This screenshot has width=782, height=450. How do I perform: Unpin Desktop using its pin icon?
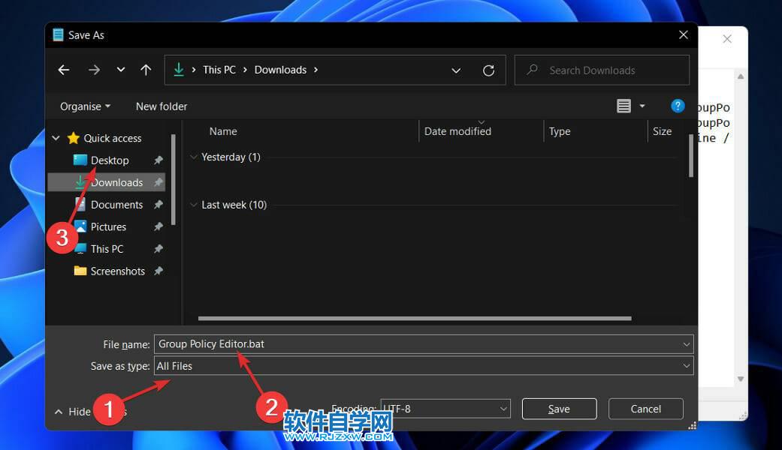(x=159, y=160)
